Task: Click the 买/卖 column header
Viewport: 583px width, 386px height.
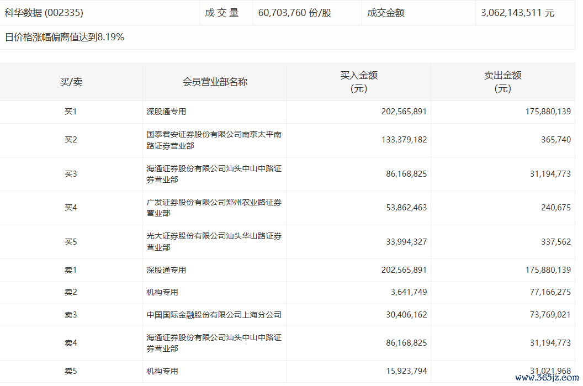Action: tap(71, 82)
